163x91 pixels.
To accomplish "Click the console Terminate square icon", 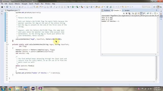I will tap(124, 13).
